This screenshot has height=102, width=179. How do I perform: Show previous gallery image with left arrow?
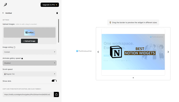click(98, 52)
